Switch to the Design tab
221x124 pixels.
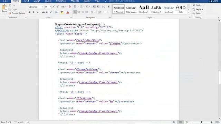click(37, 1)
